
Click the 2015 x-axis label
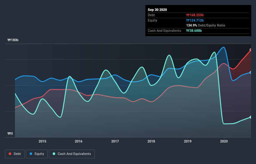(42, 141)
